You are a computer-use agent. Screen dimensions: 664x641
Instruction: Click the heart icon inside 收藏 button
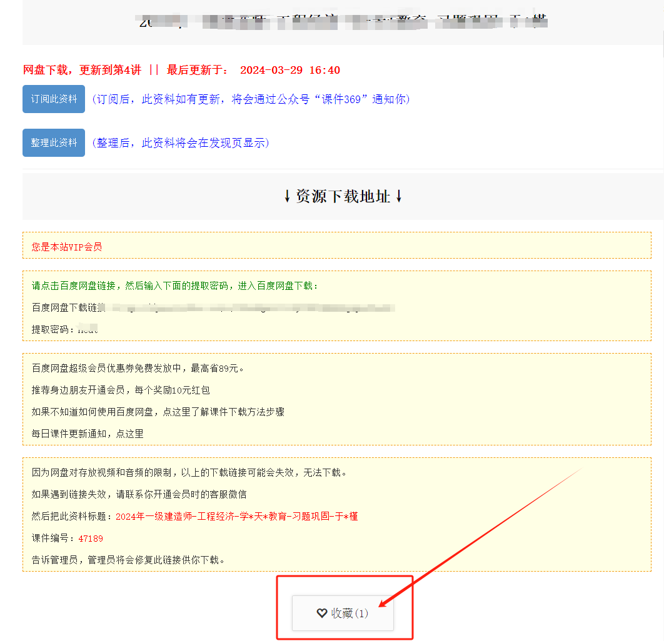[322, 613]
